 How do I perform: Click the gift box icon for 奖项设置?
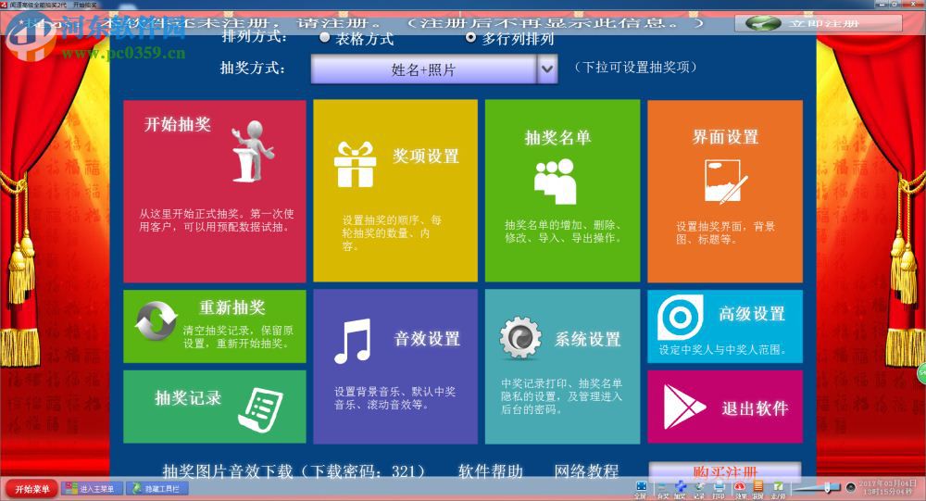(355, 165)
